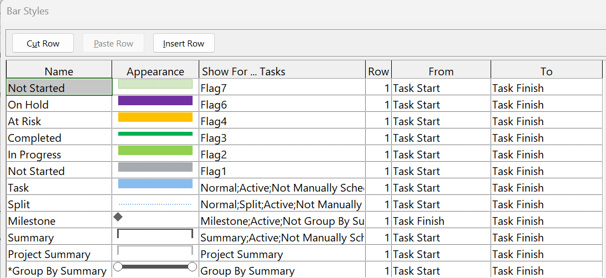Click the Task row's Normal;Active Show For cell

click(282, 187)
